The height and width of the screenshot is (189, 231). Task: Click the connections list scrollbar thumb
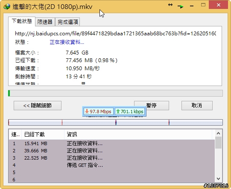pos(218,143)
